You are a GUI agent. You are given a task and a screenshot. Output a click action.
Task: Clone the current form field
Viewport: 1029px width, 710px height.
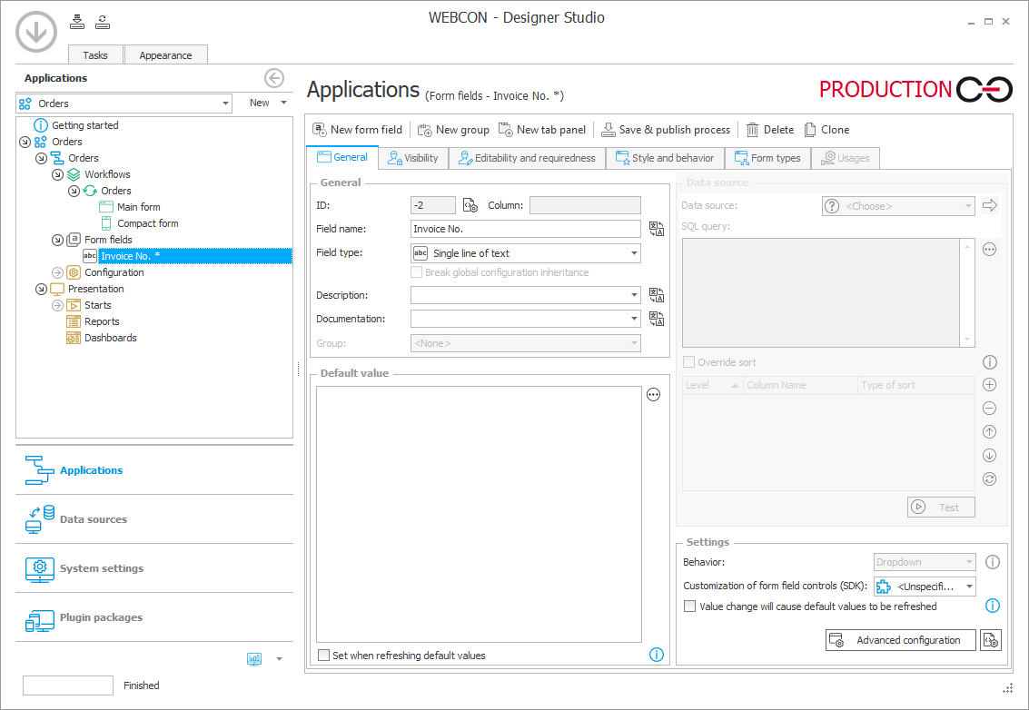pyautogui.click(x=826, y=130)
